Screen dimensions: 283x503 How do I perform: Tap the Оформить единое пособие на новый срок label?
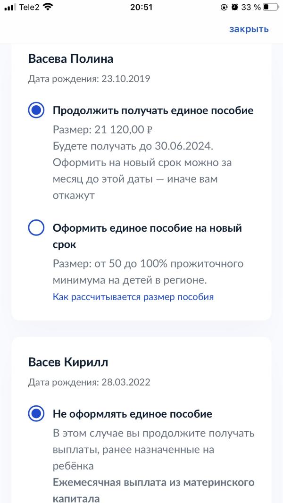[147, 237]
